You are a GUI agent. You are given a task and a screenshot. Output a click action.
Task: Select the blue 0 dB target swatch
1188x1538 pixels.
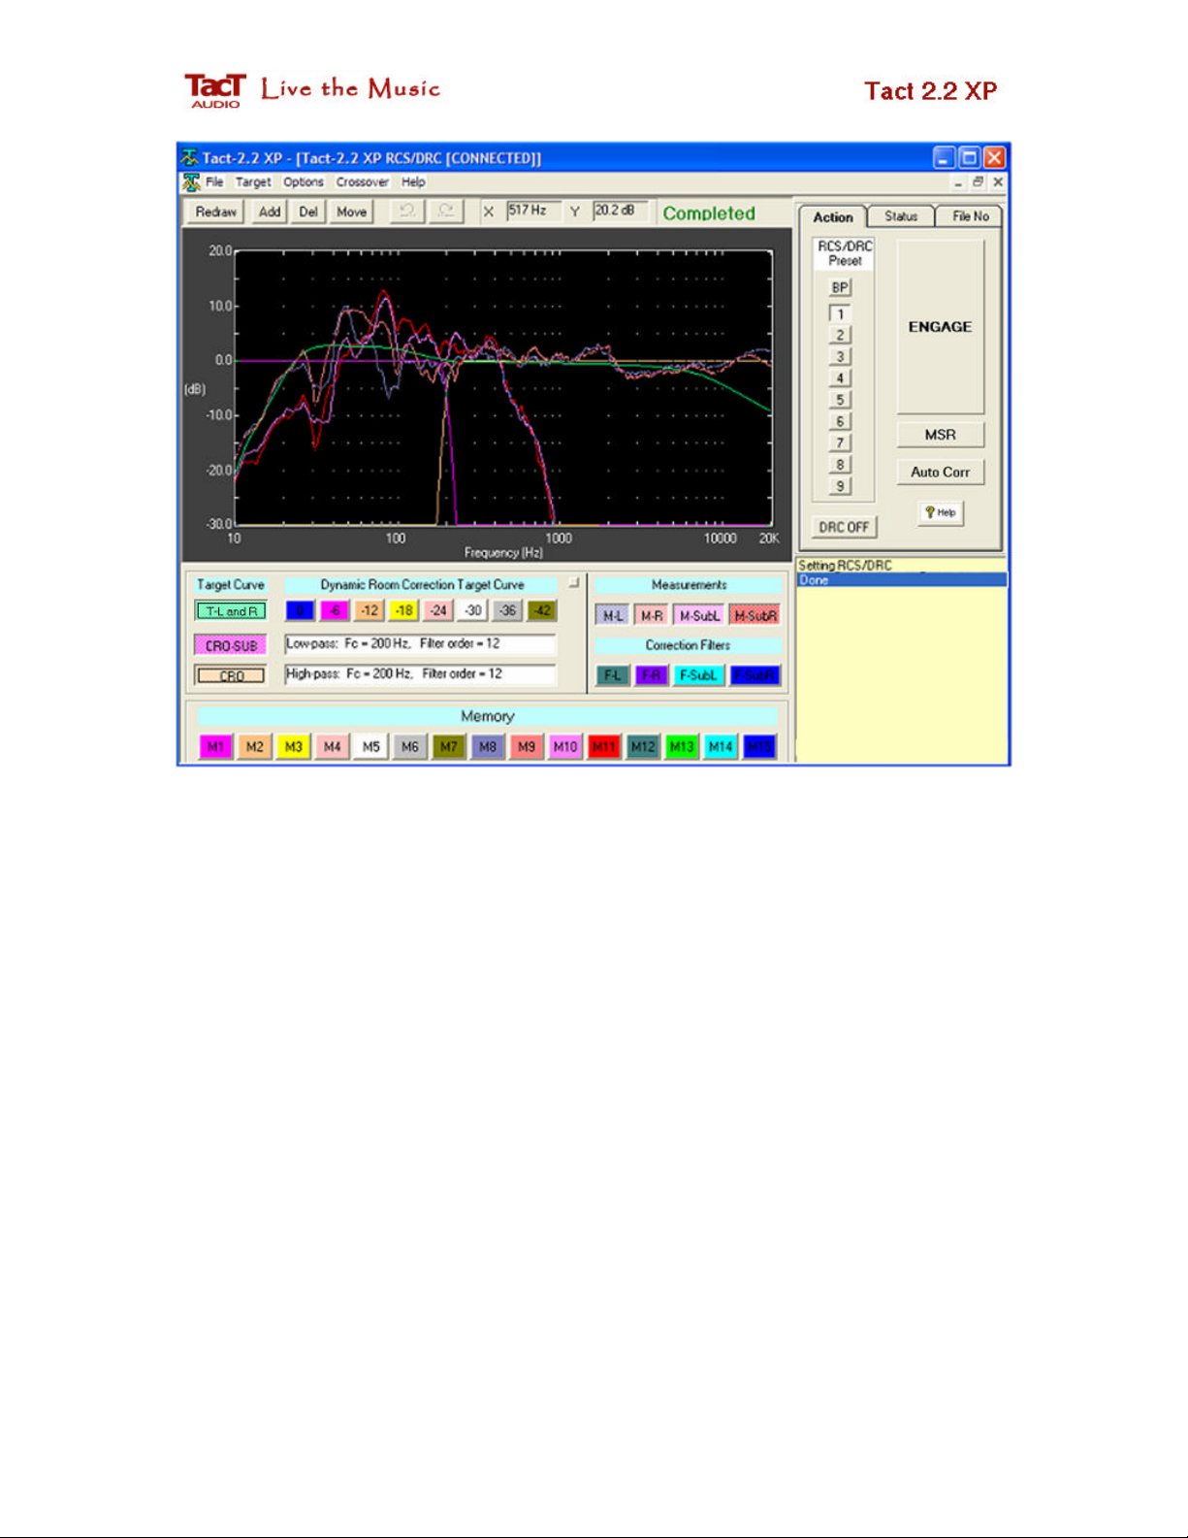[300, 611]
